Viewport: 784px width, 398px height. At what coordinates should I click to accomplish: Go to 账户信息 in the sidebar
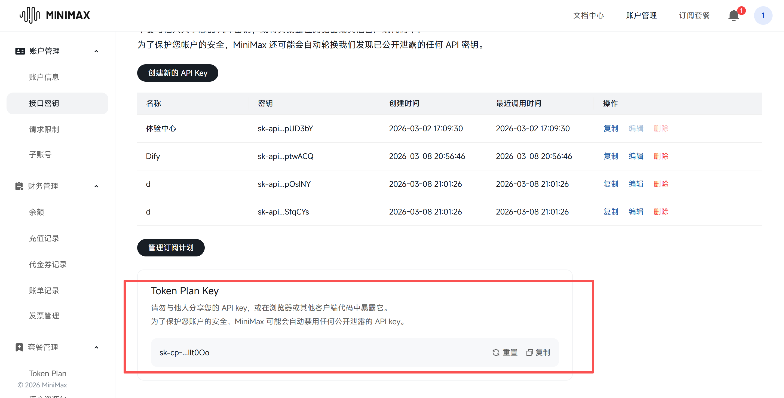click(x=44, y=77)
